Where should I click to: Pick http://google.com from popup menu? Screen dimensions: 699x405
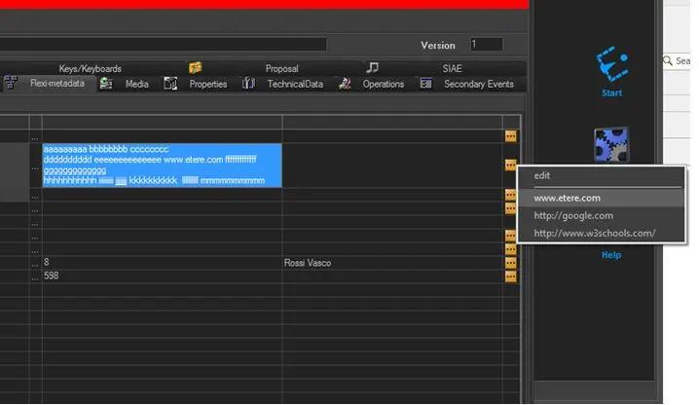[573, 215]
